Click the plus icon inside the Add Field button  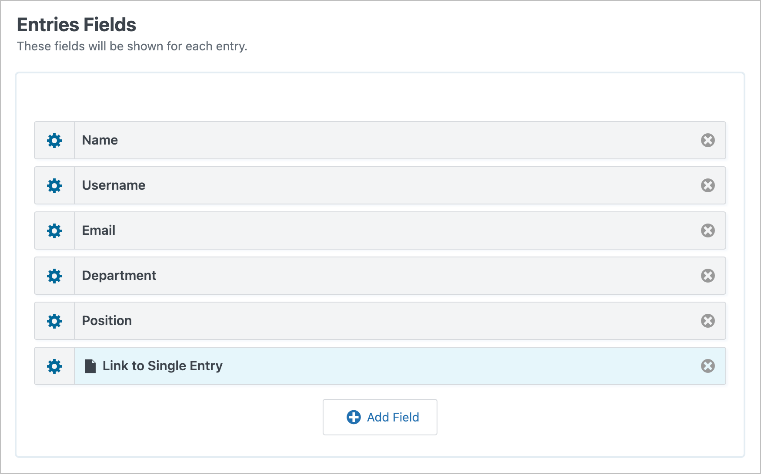click(353, 417)
